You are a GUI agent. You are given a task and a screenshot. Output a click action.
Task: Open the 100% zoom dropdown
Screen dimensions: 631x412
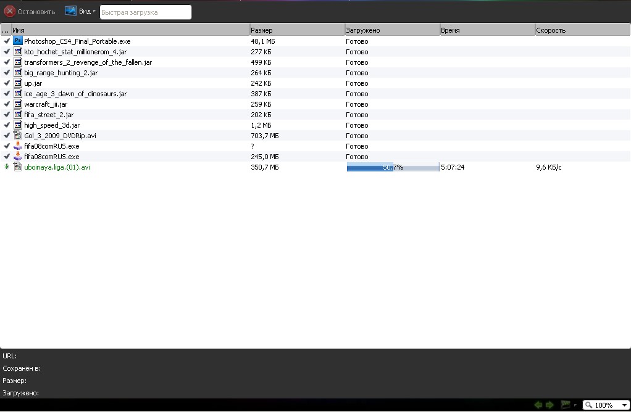coord(624,405)
